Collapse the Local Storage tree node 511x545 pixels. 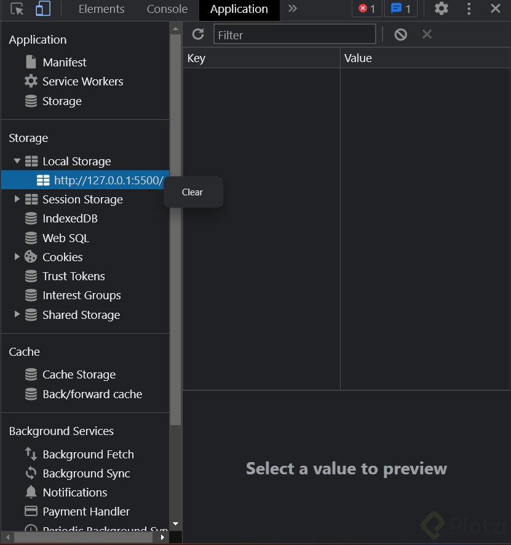[17, 161]
